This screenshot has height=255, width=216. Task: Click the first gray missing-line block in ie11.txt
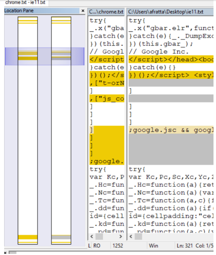click(171, 83)
